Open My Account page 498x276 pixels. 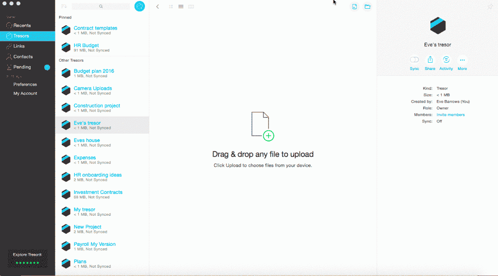[25, 93]
